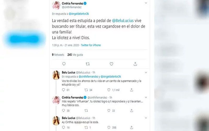View the 245 Me gusta list
This screenshot has height=131, width=209.
[x=75, y=55]
